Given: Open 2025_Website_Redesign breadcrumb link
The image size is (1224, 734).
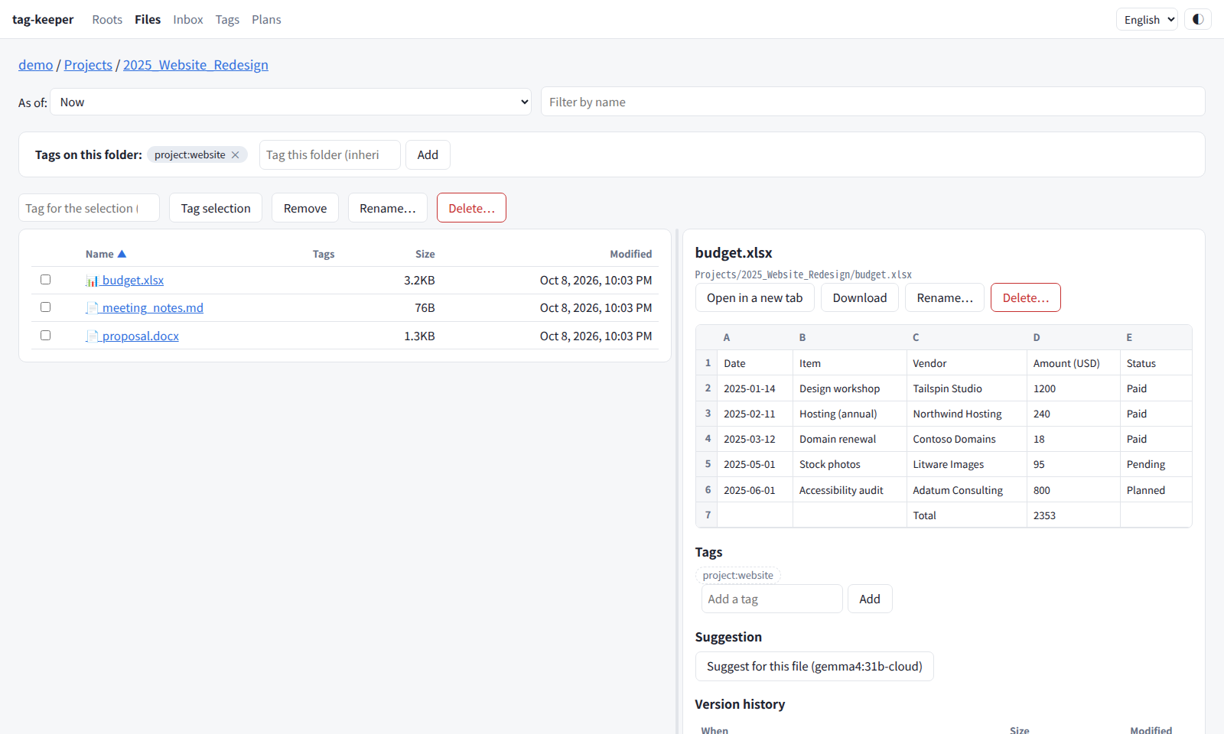Looking at the screenshot, I should pyautogui.click(x=196, y=65).
